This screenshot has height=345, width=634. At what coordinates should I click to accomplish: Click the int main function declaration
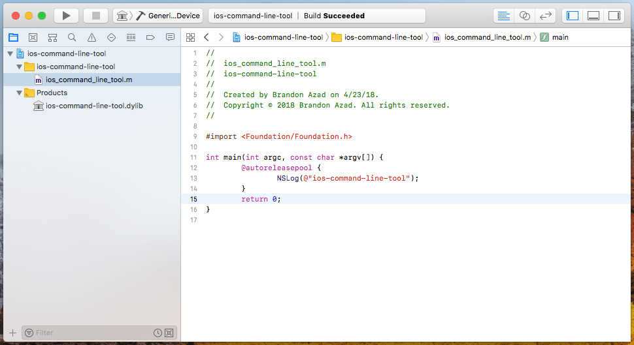pyautogui.click(x=294, y=157)
